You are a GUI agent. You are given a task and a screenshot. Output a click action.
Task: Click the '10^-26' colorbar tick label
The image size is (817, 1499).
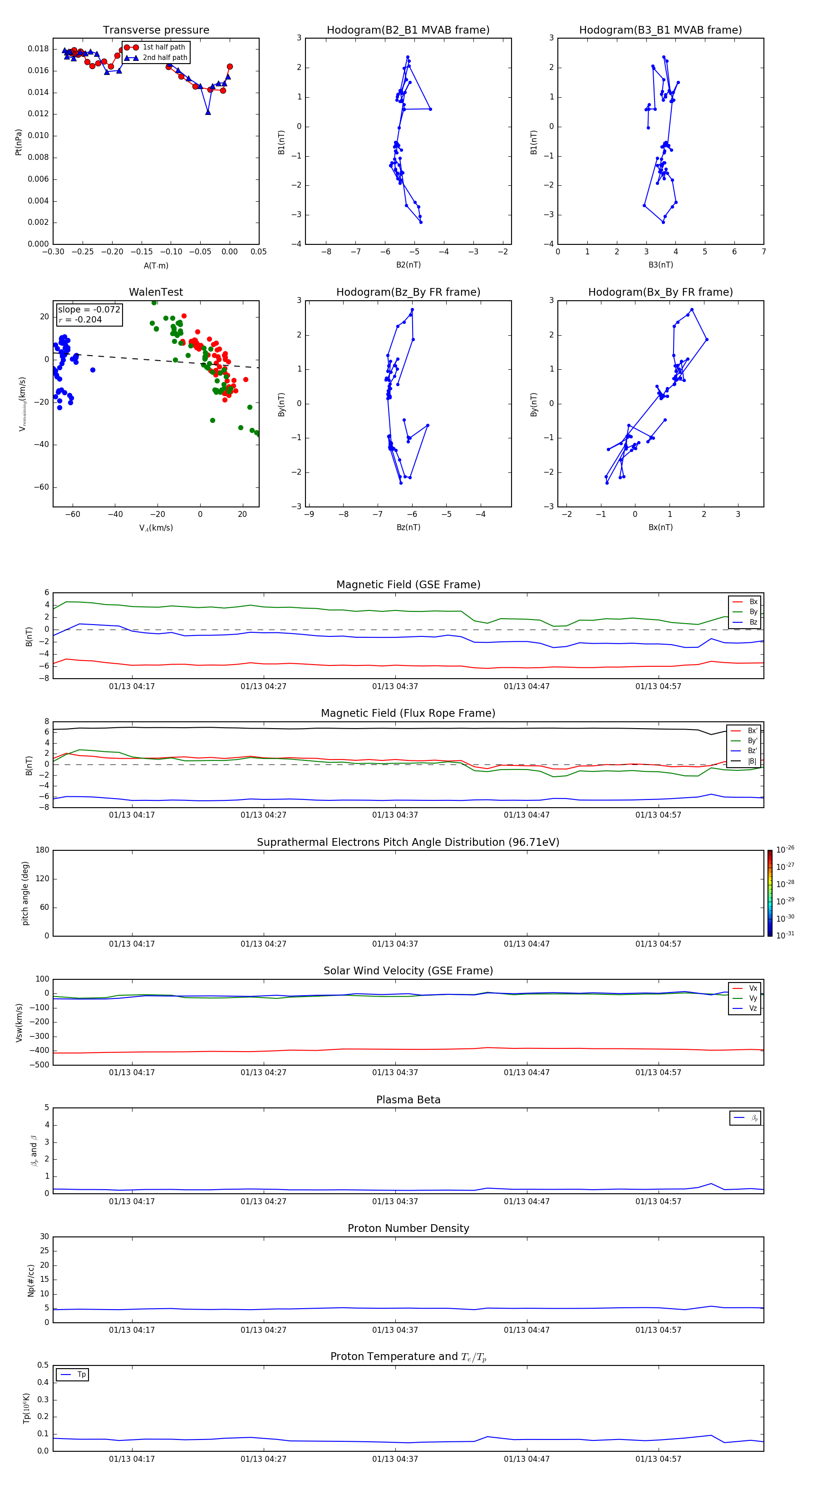tap(785, 849)
